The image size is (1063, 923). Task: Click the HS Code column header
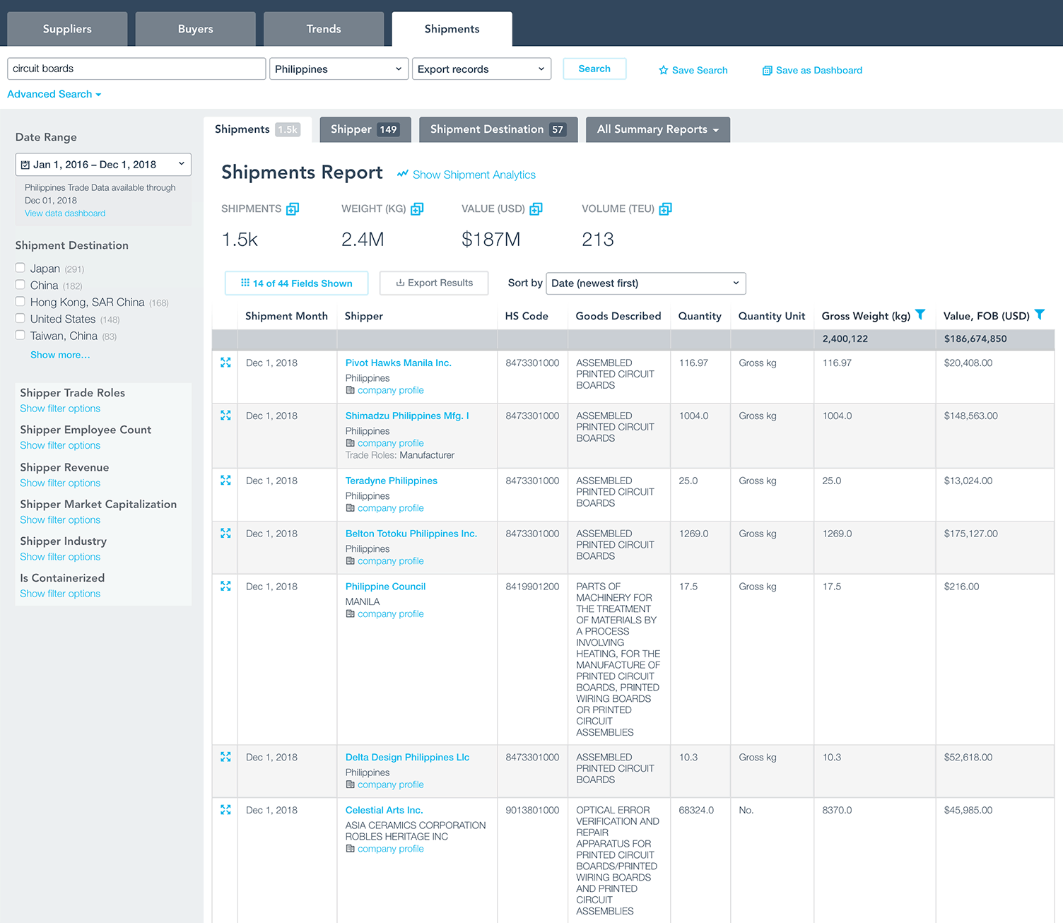[527, 316]
